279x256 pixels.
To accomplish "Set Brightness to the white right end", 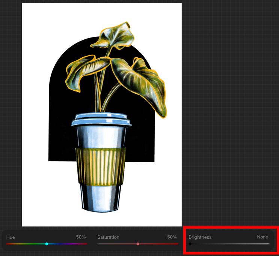I will point(268,244).
